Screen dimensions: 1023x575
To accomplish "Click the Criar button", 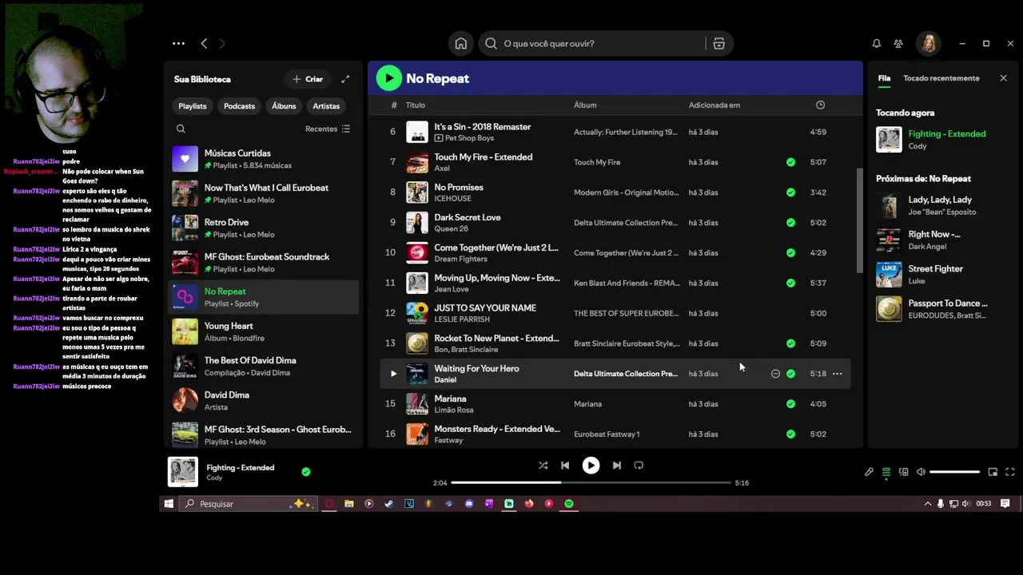I will pyautogui.click(x=308, y=79).
